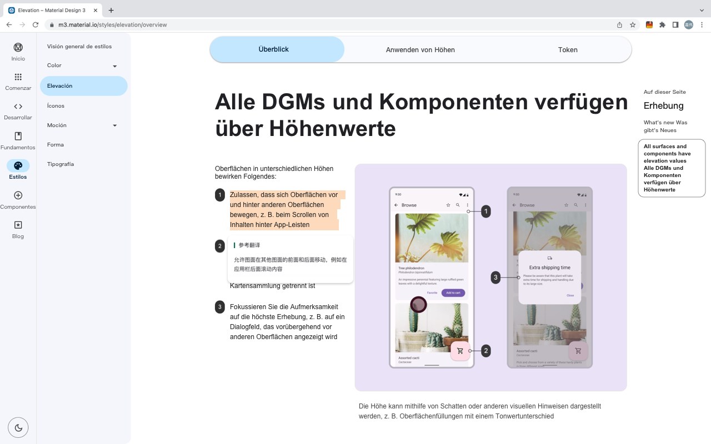The image size is (711, 444).
Task: Open Tipografía in the sidebar
Action: pos(61,164)
